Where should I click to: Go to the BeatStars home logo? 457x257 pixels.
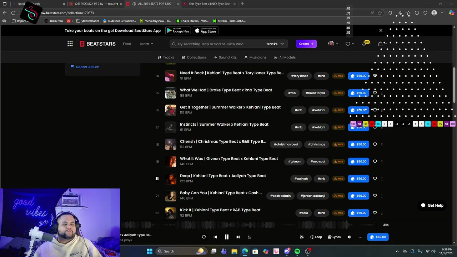click(x=97, y=44)
